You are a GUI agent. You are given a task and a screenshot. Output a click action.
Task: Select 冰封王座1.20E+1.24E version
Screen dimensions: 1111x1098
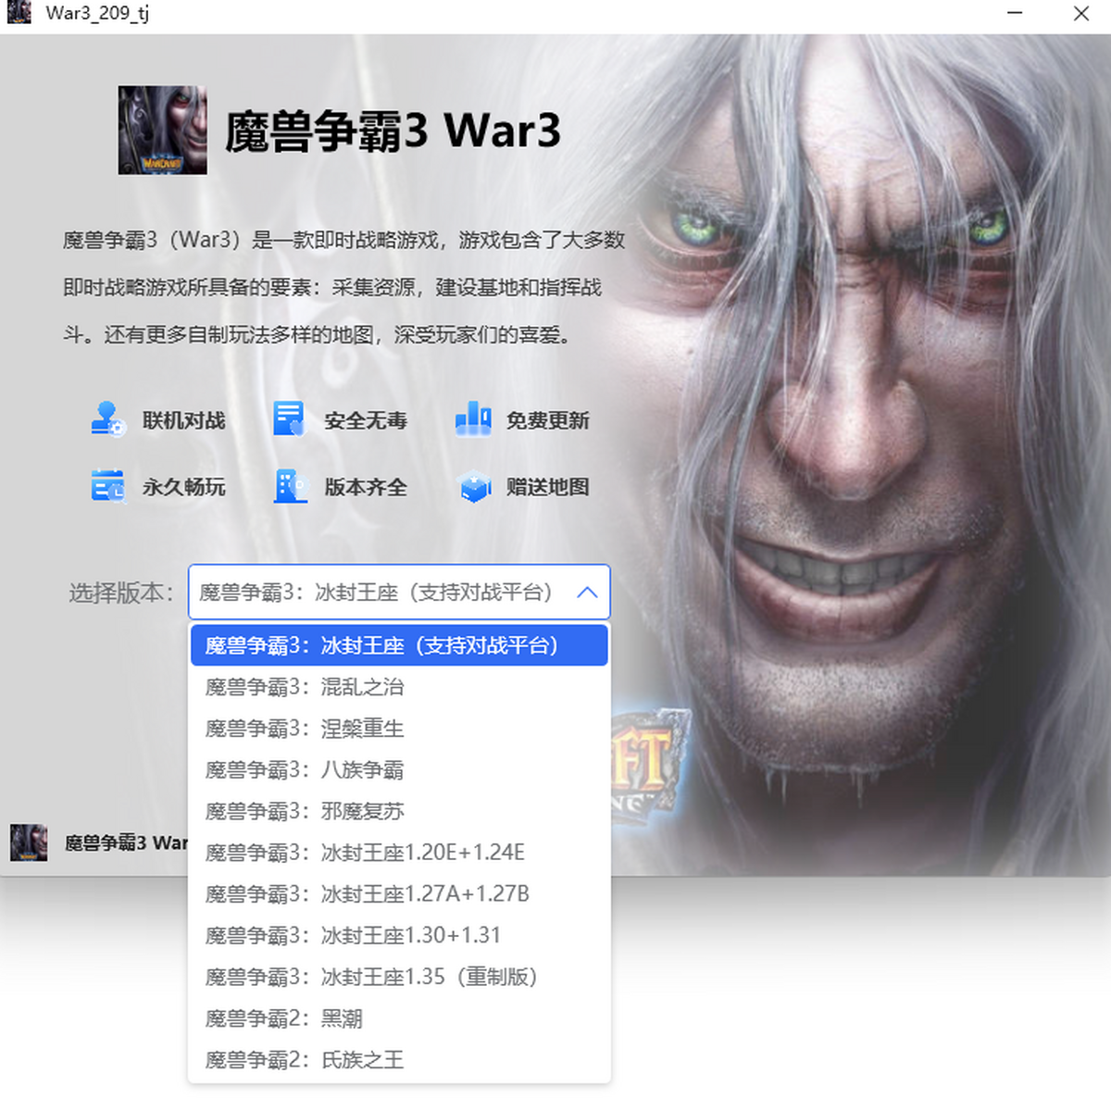[399, 853]
